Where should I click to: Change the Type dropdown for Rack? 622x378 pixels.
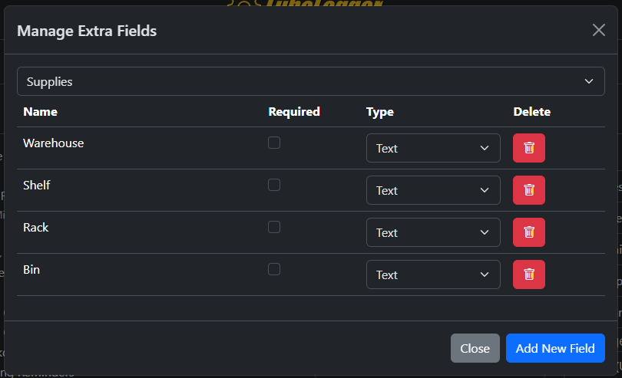(x=432, y=232)
